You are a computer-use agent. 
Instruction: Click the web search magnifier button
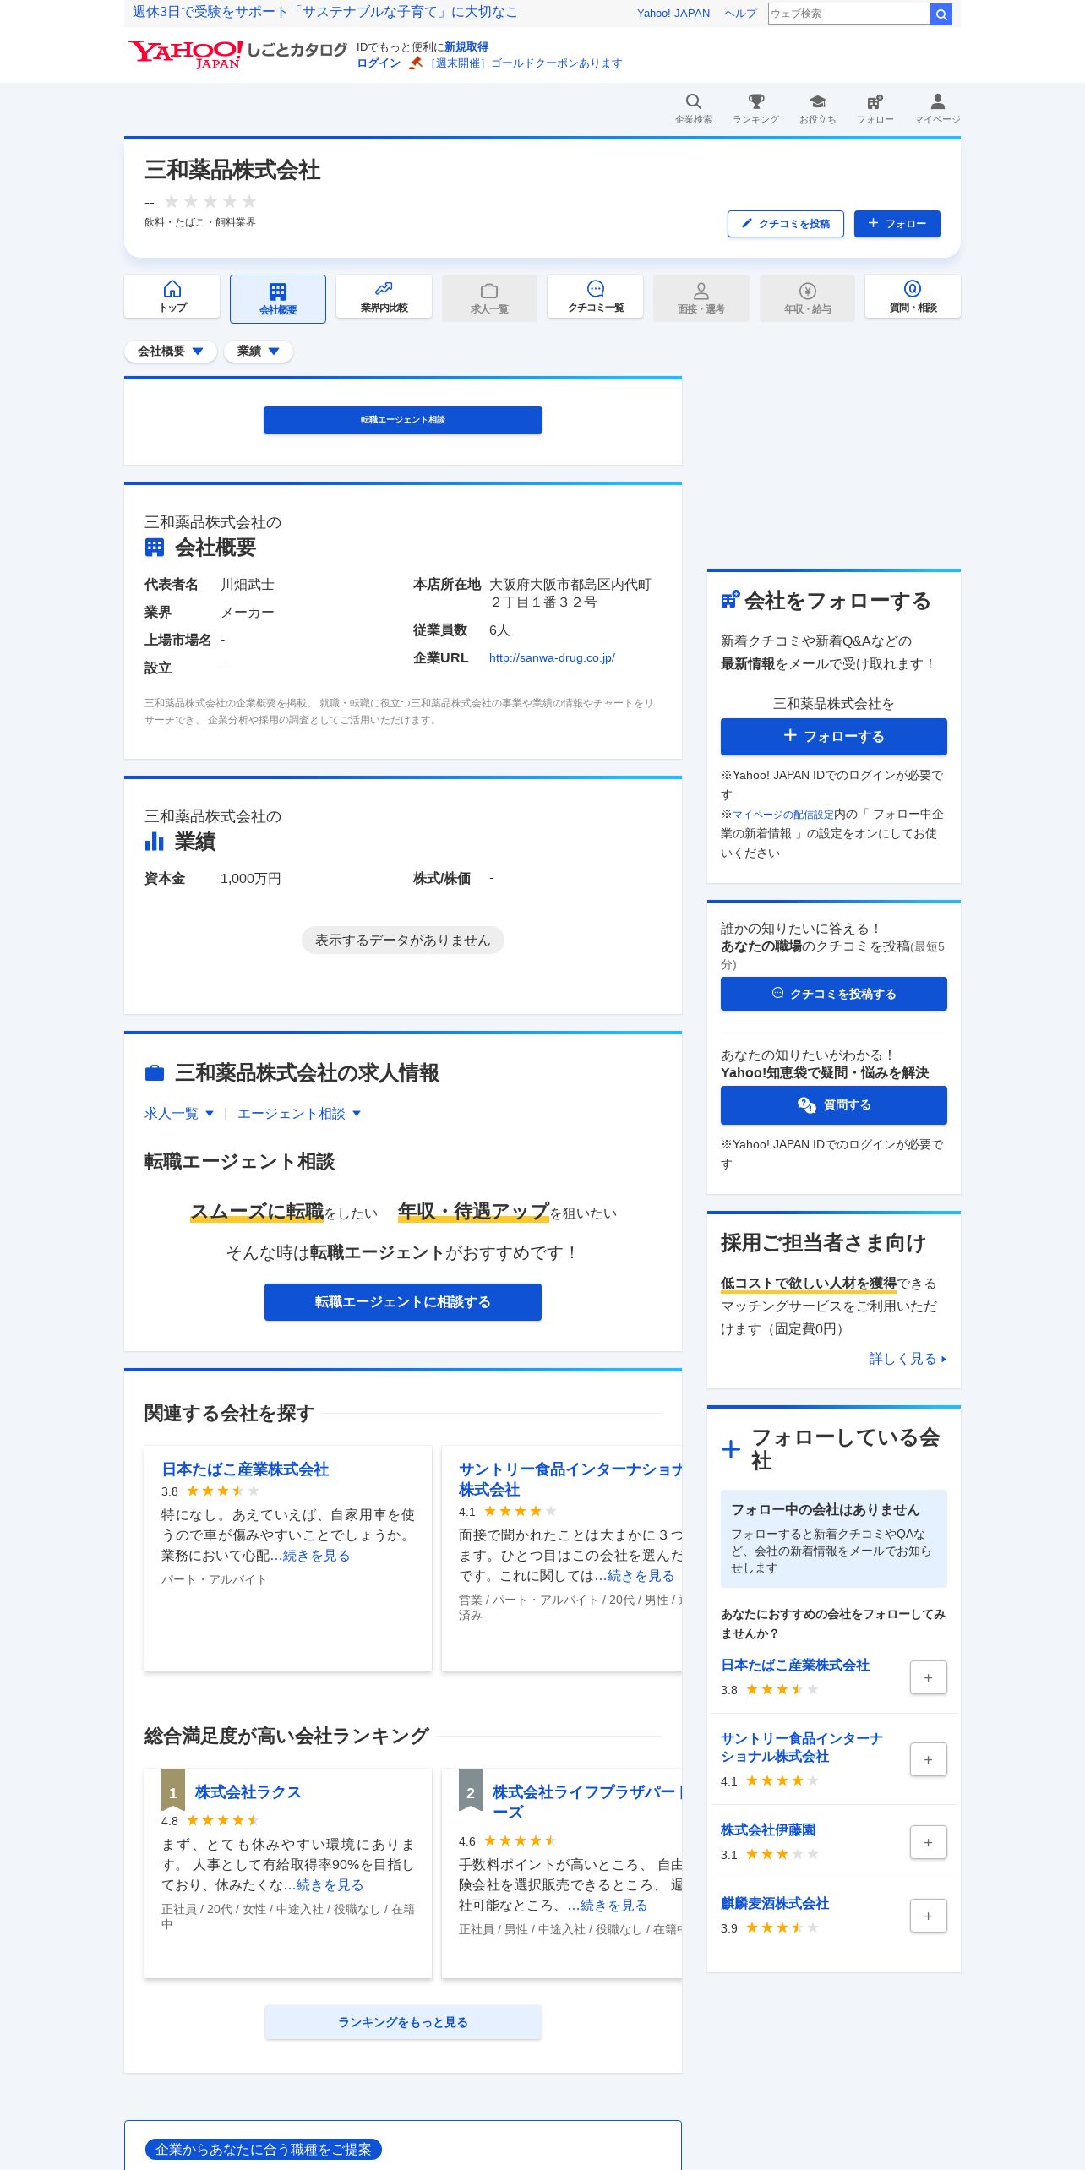point(941,14)
